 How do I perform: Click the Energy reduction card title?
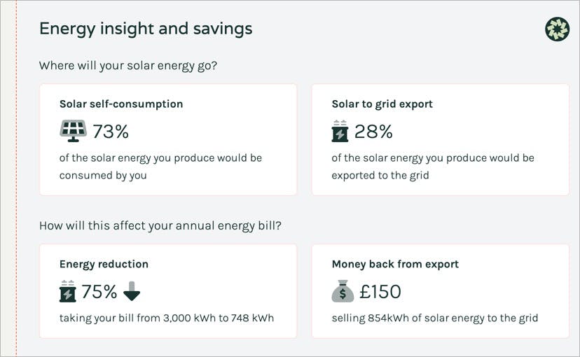[x=104, y=264]
